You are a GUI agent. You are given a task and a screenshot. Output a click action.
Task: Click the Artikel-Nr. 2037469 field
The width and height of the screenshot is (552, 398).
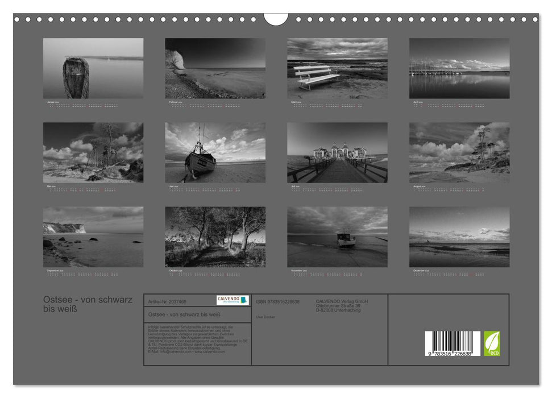167,301
